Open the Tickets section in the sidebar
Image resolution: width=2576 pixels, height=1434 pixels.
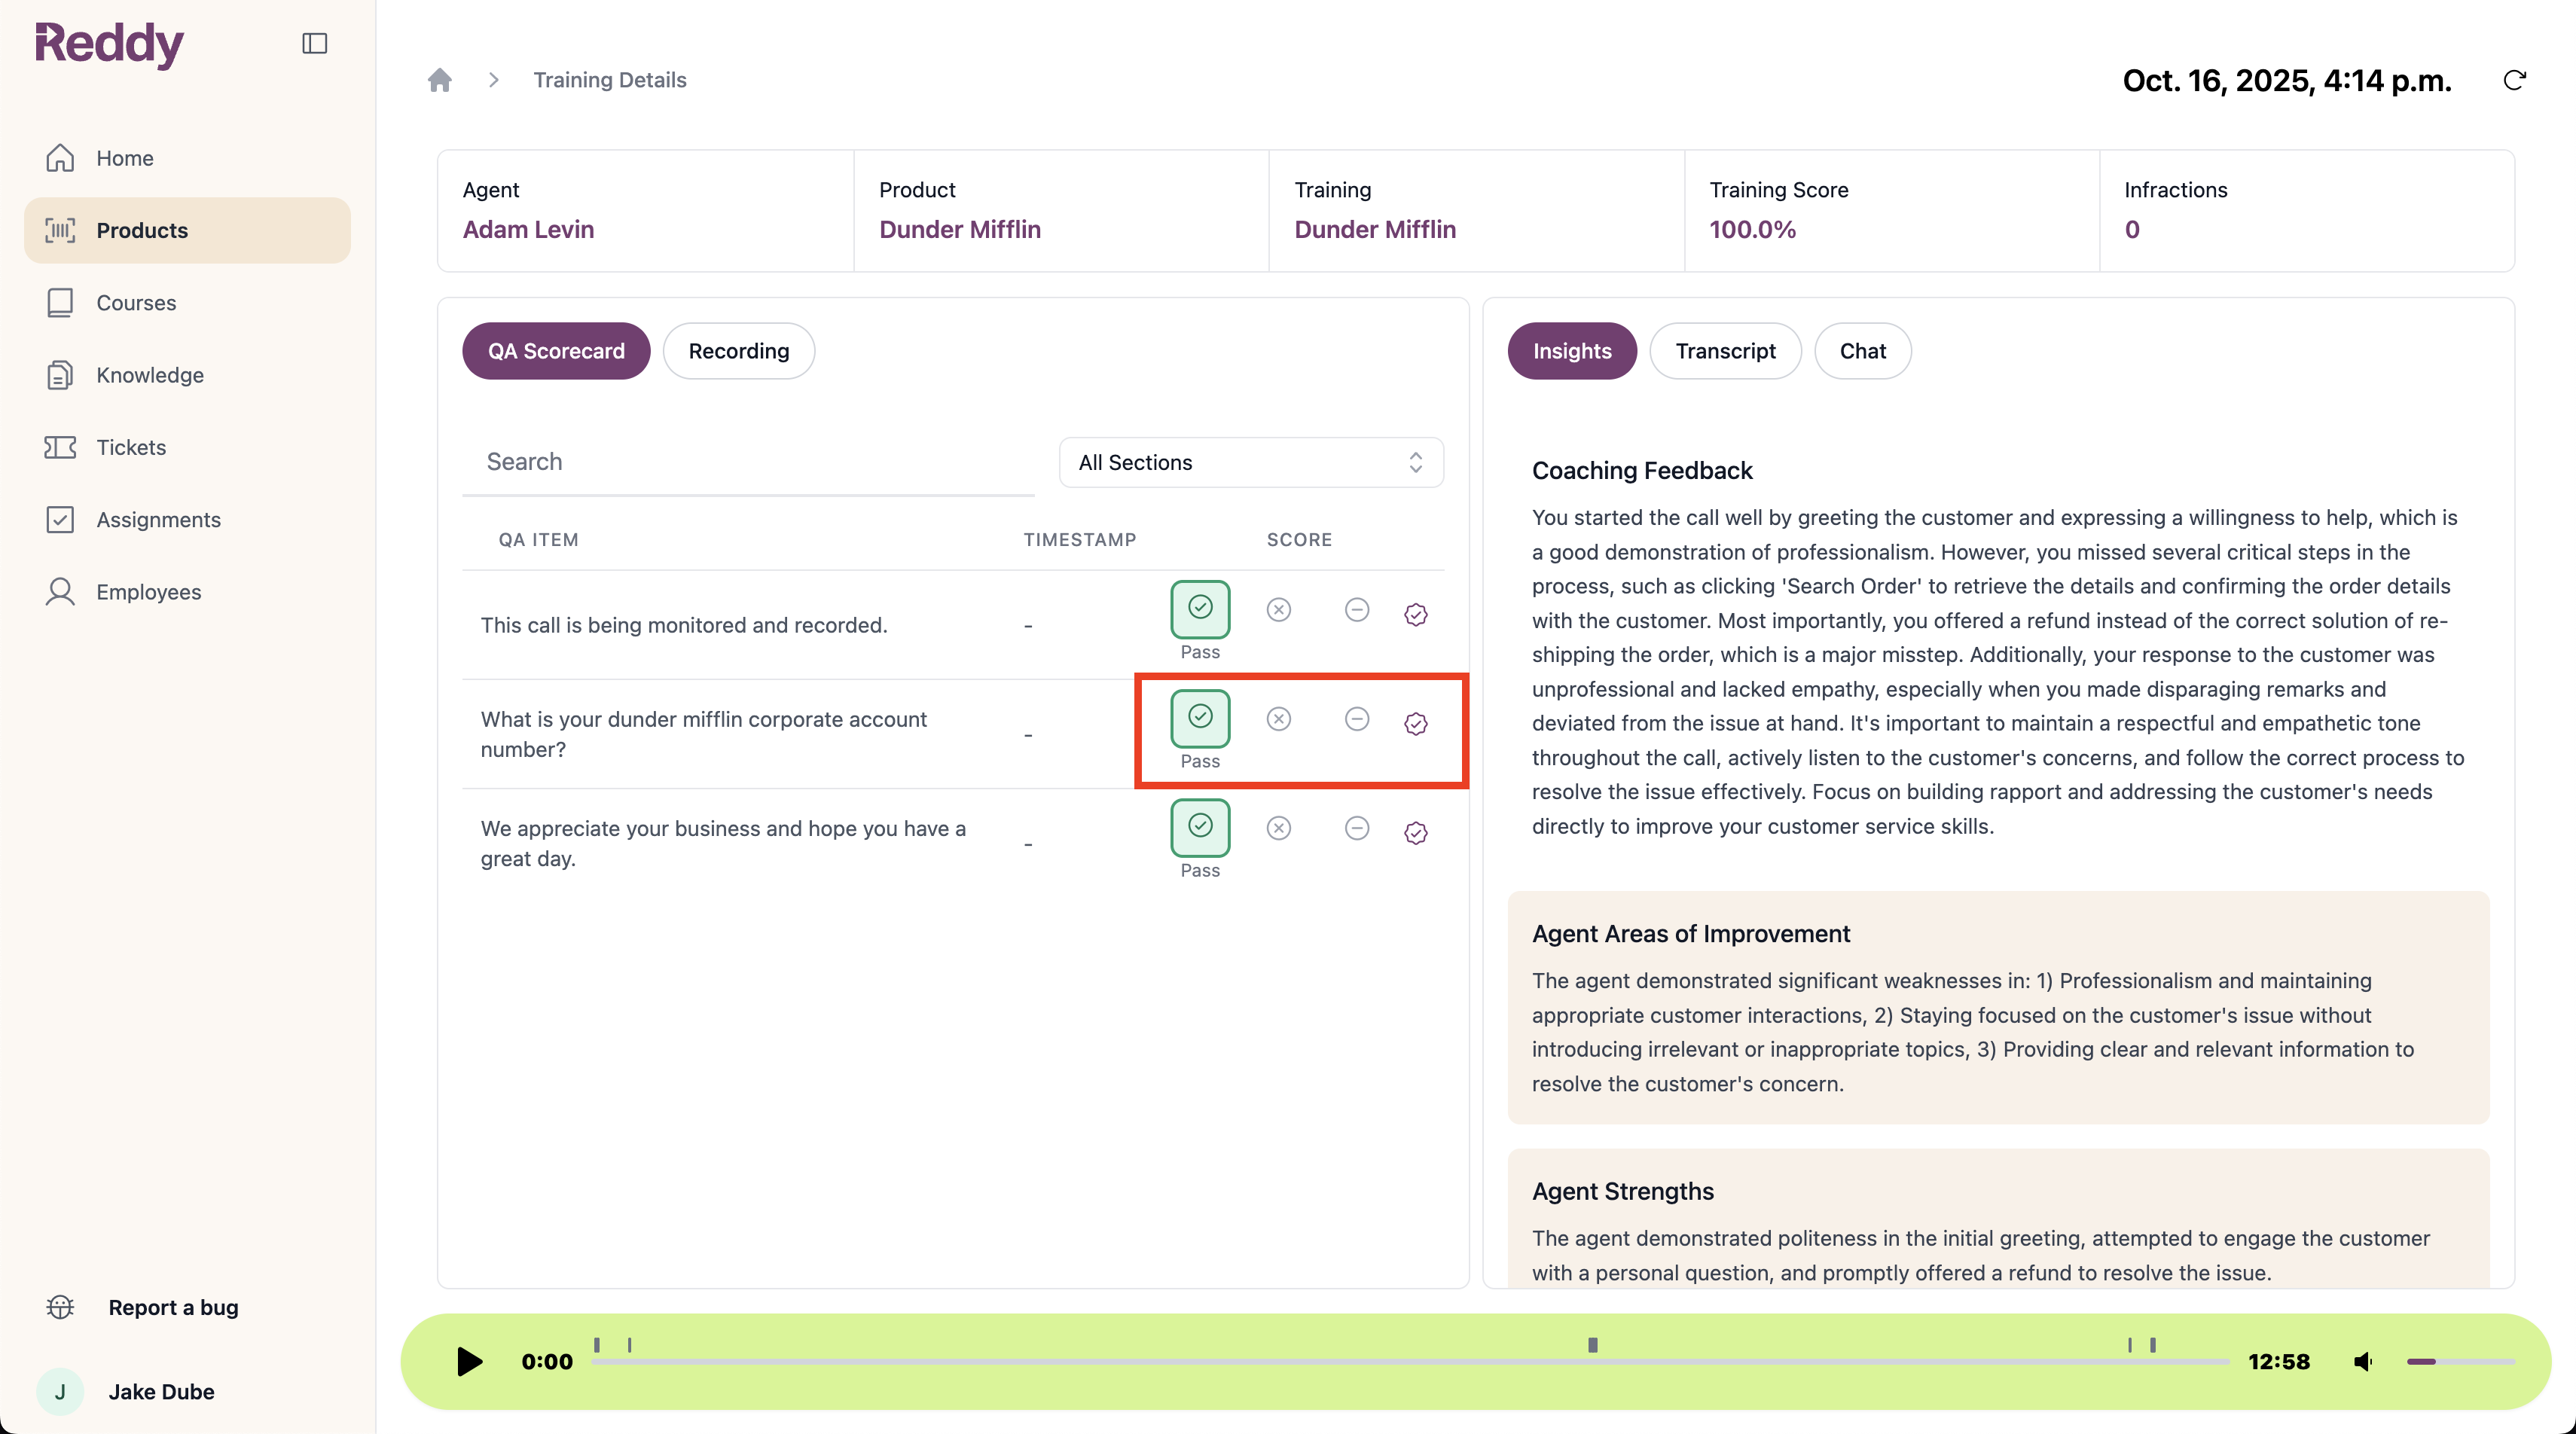130,447
